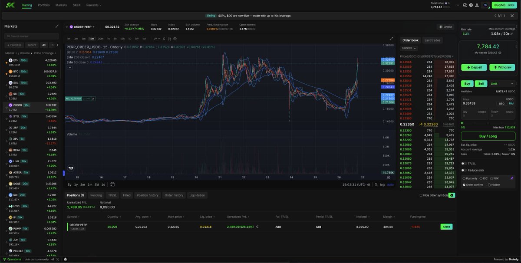Pin the order options with pin icon
521x263 pixels.
(511, 178)
